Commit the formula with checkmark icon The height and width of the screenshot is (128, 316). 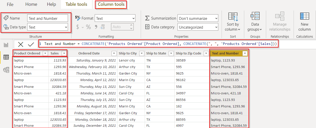tap(31, 44)
